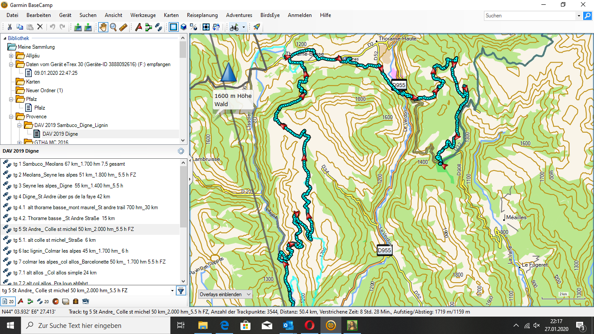Toggle the waypoints flag filter icon
Viewport: 594px width, 334px height.
click(x=20, y=301)
